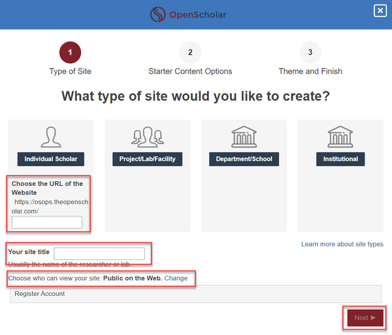The width and height of the screenshot is (392, 335).
Task: Click the Institutional building icon
Action: click(x=340, y=137)
